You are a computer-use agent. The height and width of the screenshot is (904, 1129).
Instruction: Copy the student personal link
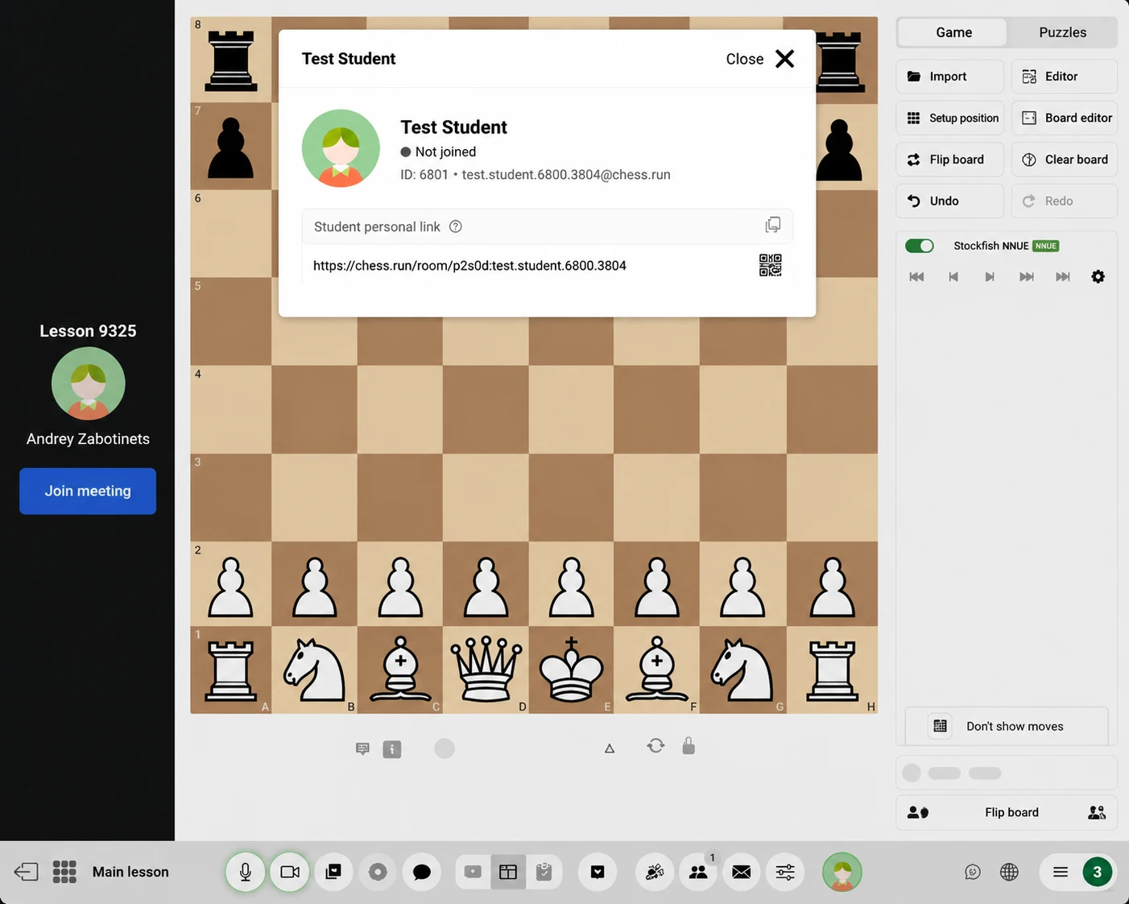(772, 226)
